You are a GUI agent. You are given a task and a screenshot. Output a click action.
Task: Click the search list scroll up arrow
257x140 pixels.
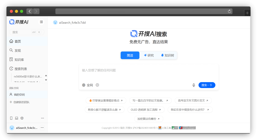point(46,75)
